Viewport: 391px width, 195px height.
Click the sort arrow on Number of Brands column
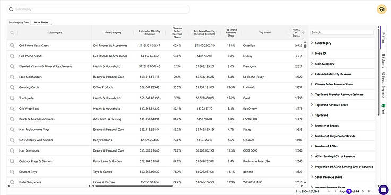(x=303, y=32)
